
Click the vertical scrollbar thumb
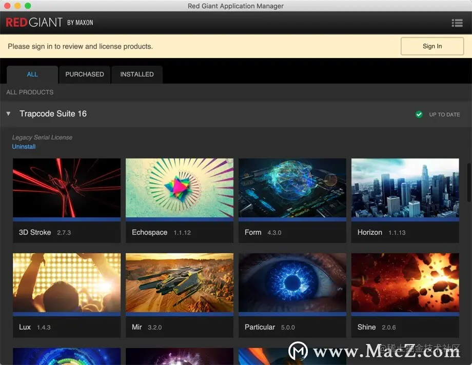point(469,182)
